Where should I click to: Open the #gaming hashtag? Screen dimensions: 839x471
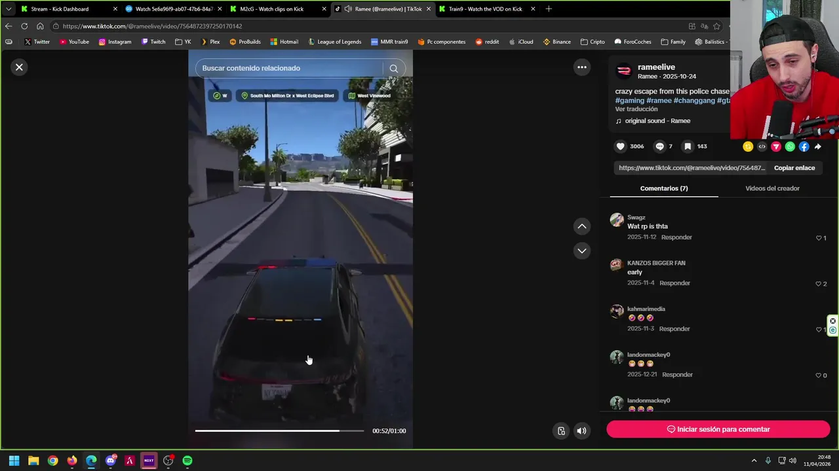[629, 101]
